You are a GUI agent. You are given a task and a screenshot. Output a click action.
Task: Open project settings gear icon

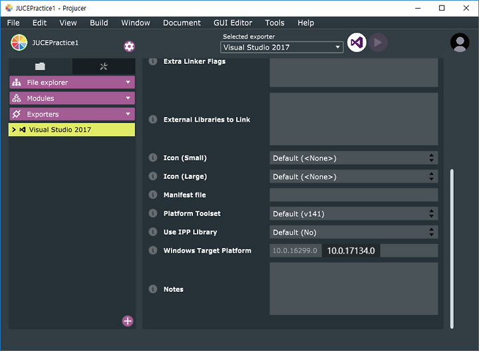coord(129,47)
